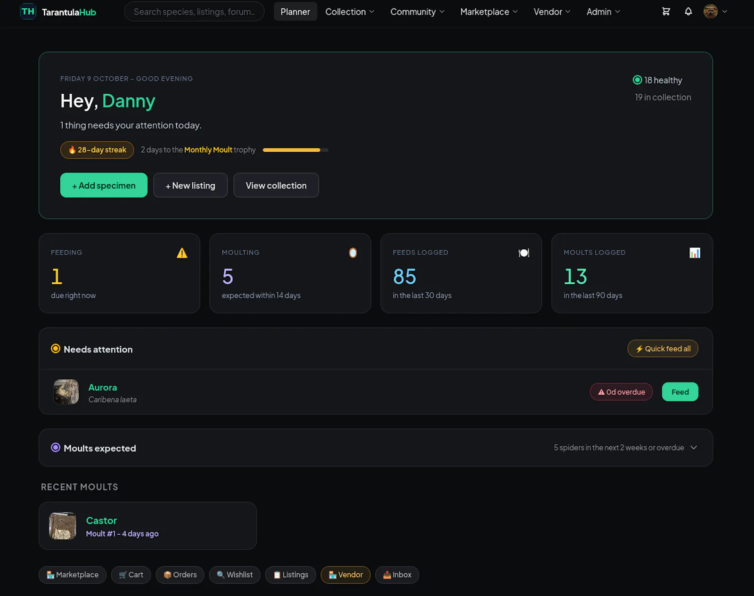Click the Monthly Moult trophy progress bar
754x596 pixels.
295,150
